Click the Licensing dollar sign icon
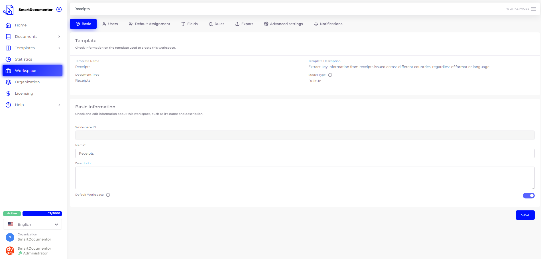Screen dimensions: 541x259 (x=8, y=94)
